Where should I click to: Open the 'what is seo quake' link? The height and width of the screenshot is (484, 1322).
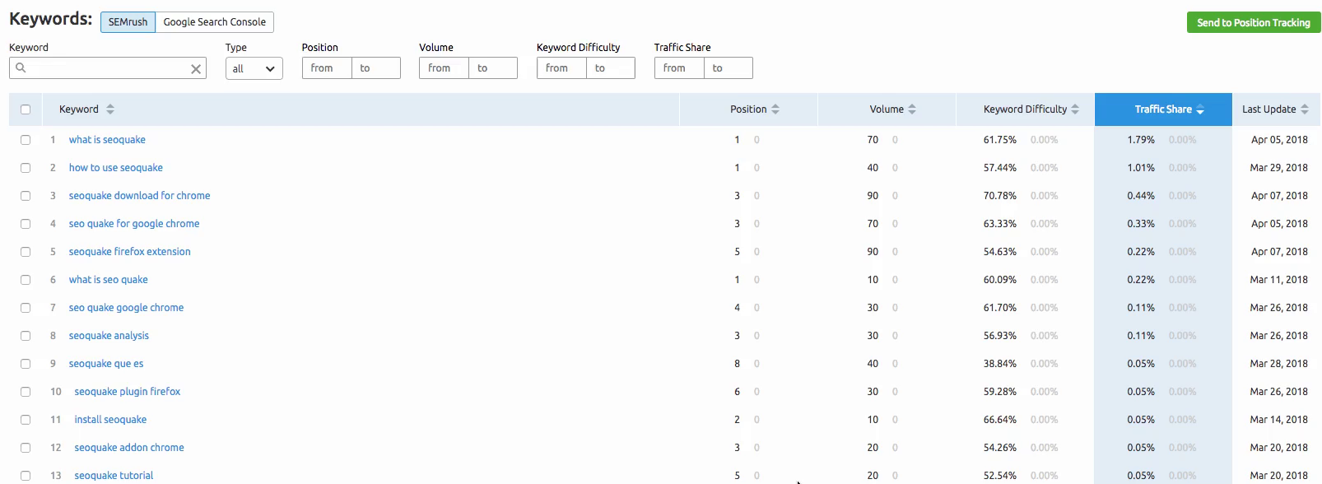pyautogui.click(x=109, y=280)
